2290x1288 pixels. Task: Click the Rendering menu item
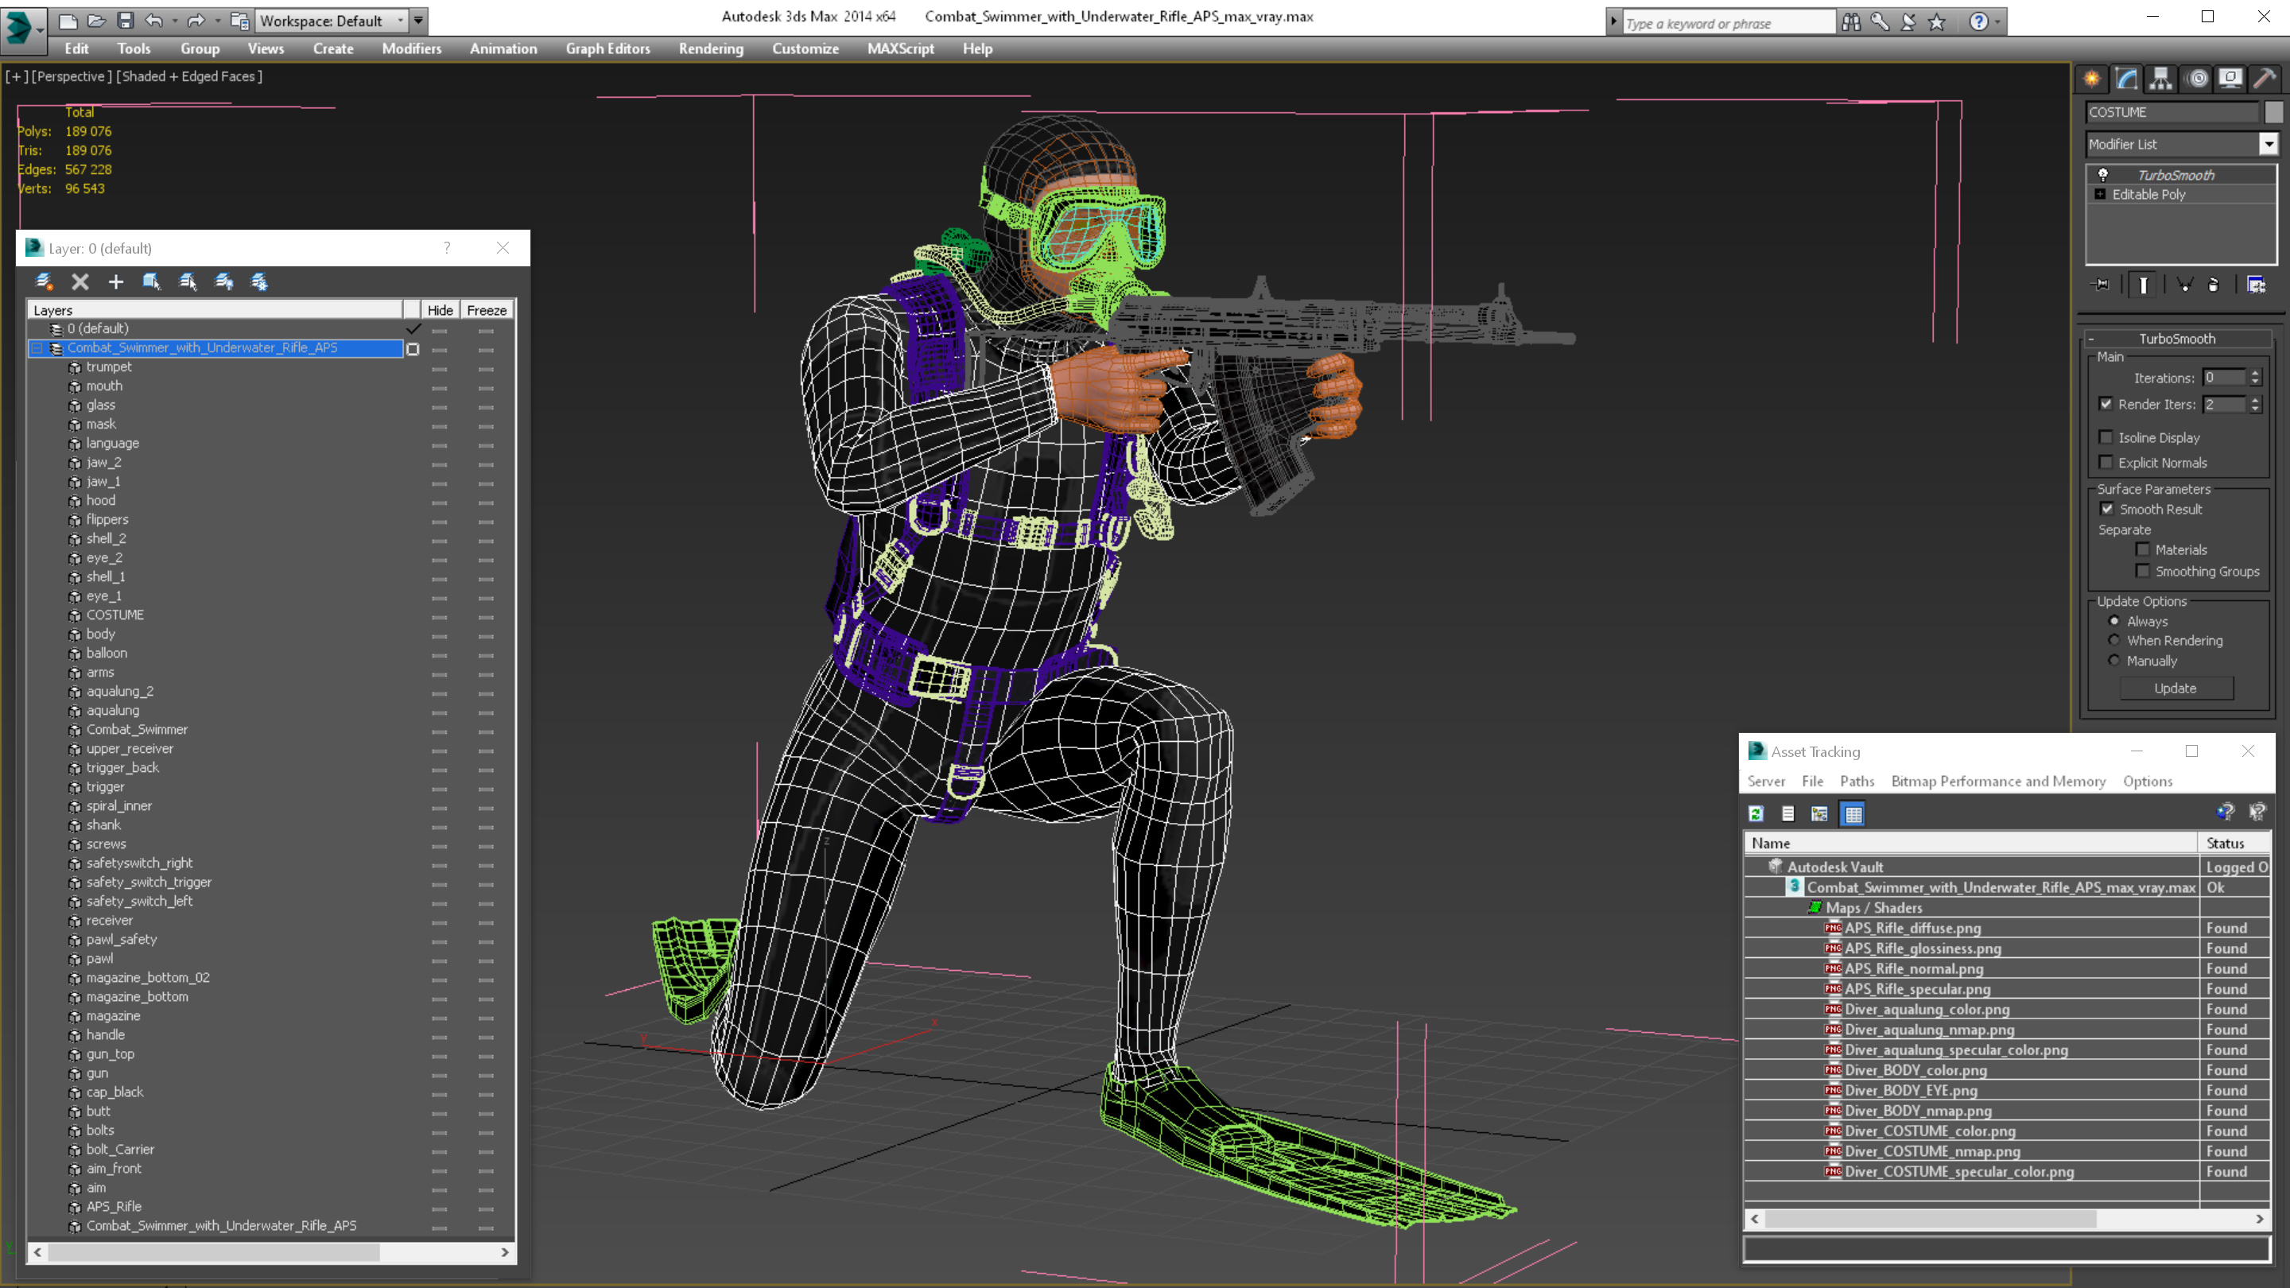(x=711, y=48)
